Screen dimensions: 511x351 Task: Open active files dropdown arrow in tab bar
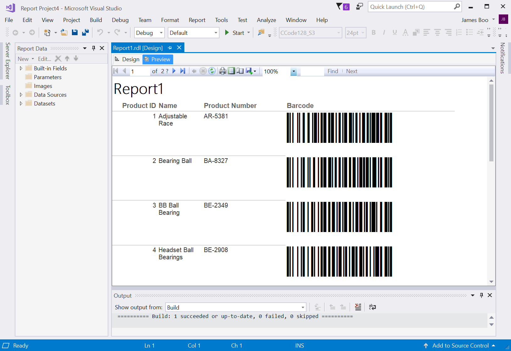point(493,48)
